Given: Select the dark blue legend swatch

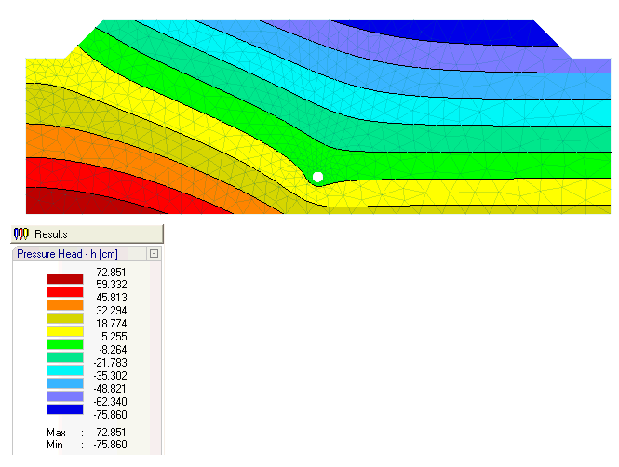Looking at the screenshot, I should pos(65,409).
